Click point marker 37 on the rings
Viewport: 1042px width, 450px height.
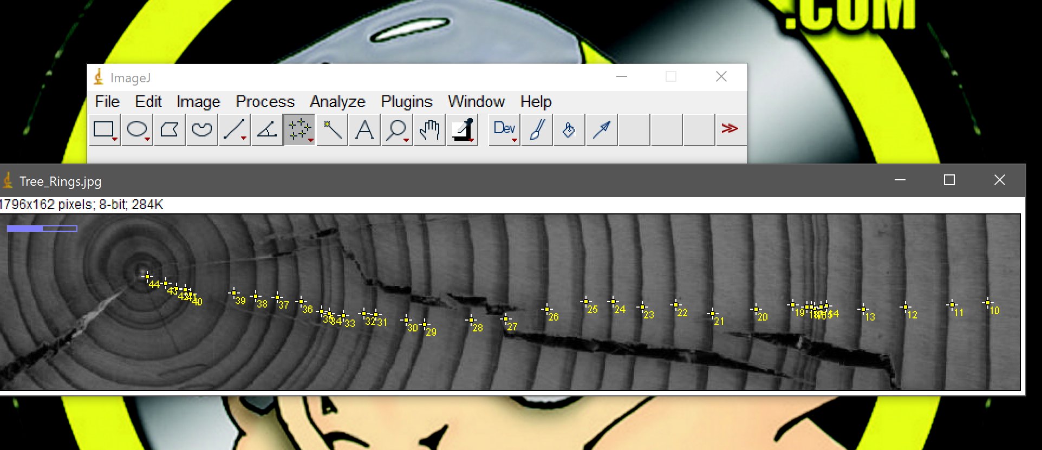(x=277, y=297)
